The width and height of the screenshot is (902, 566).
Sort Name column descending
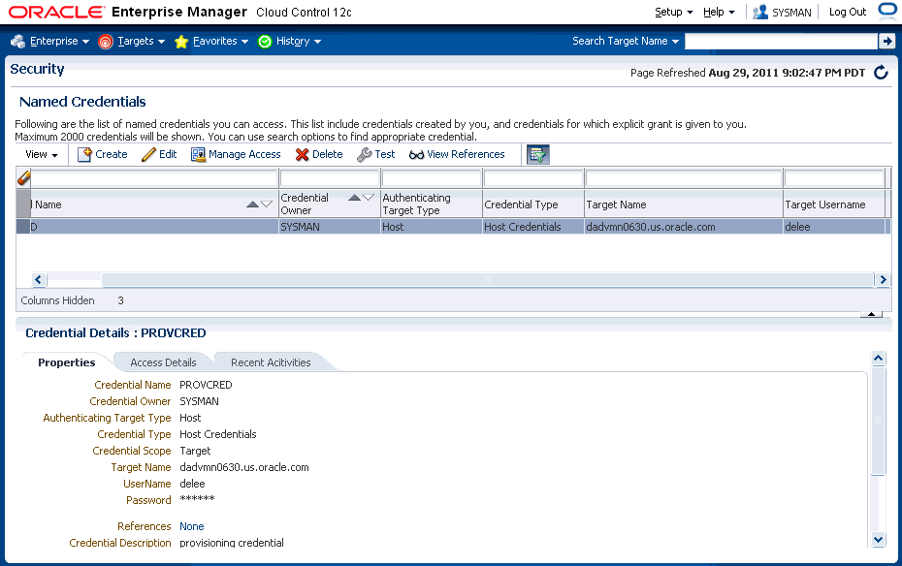click(267, 204)
